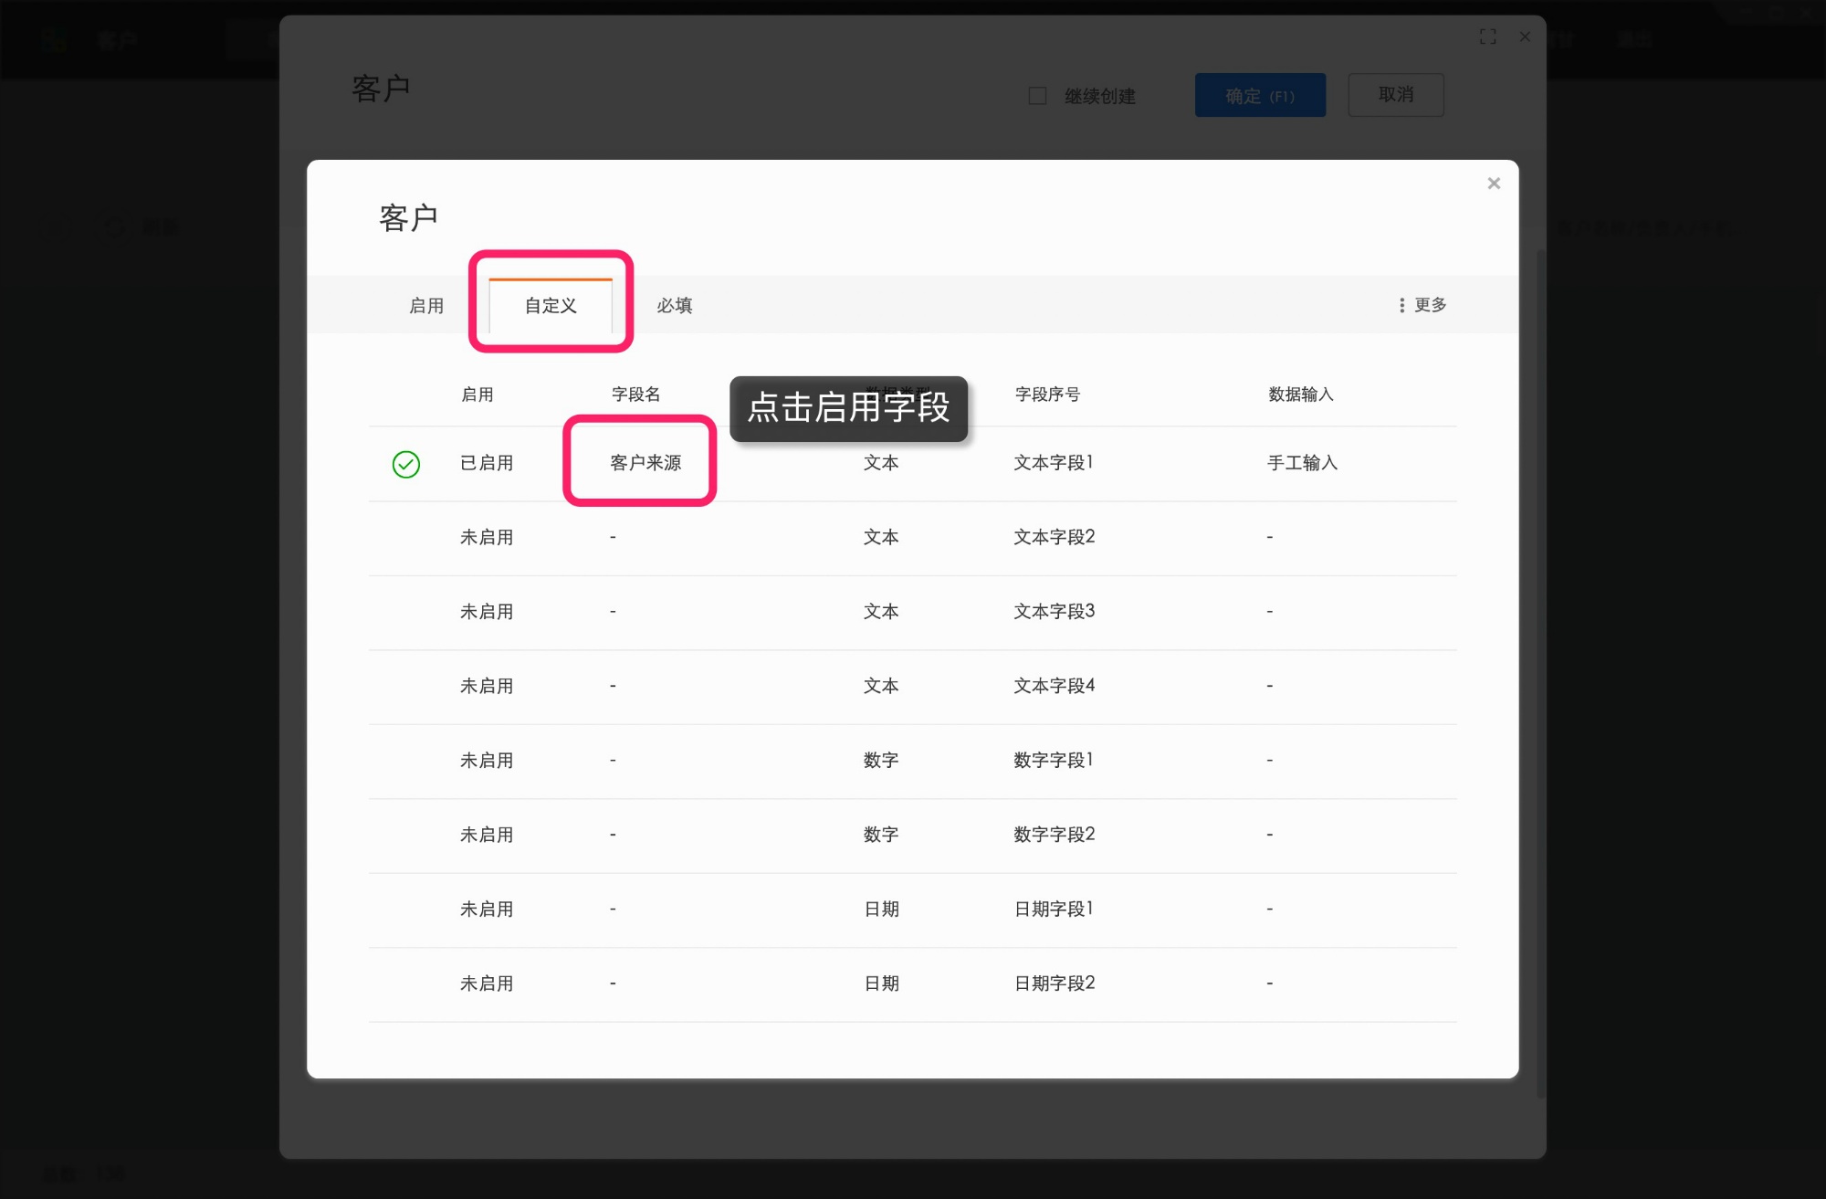The height and width of the screenshot is (1199, 1826).
Task: Click fullscreen icon in background window
Action: 1488,37
